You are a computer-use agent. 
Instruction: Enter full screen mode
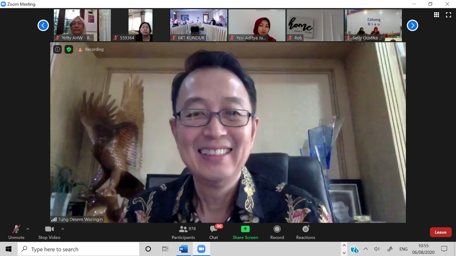click(449, 15)
